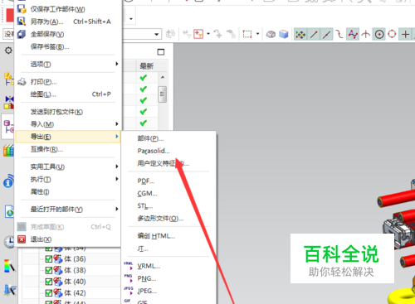415x304 pixels.
Task: Click the selection filter funnel icon
Action: [198, 34]
